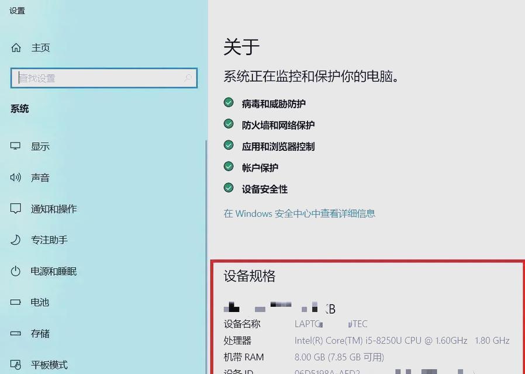Click the 设备安全性 status text
The image size is (525, 374).
coord(265,189)
